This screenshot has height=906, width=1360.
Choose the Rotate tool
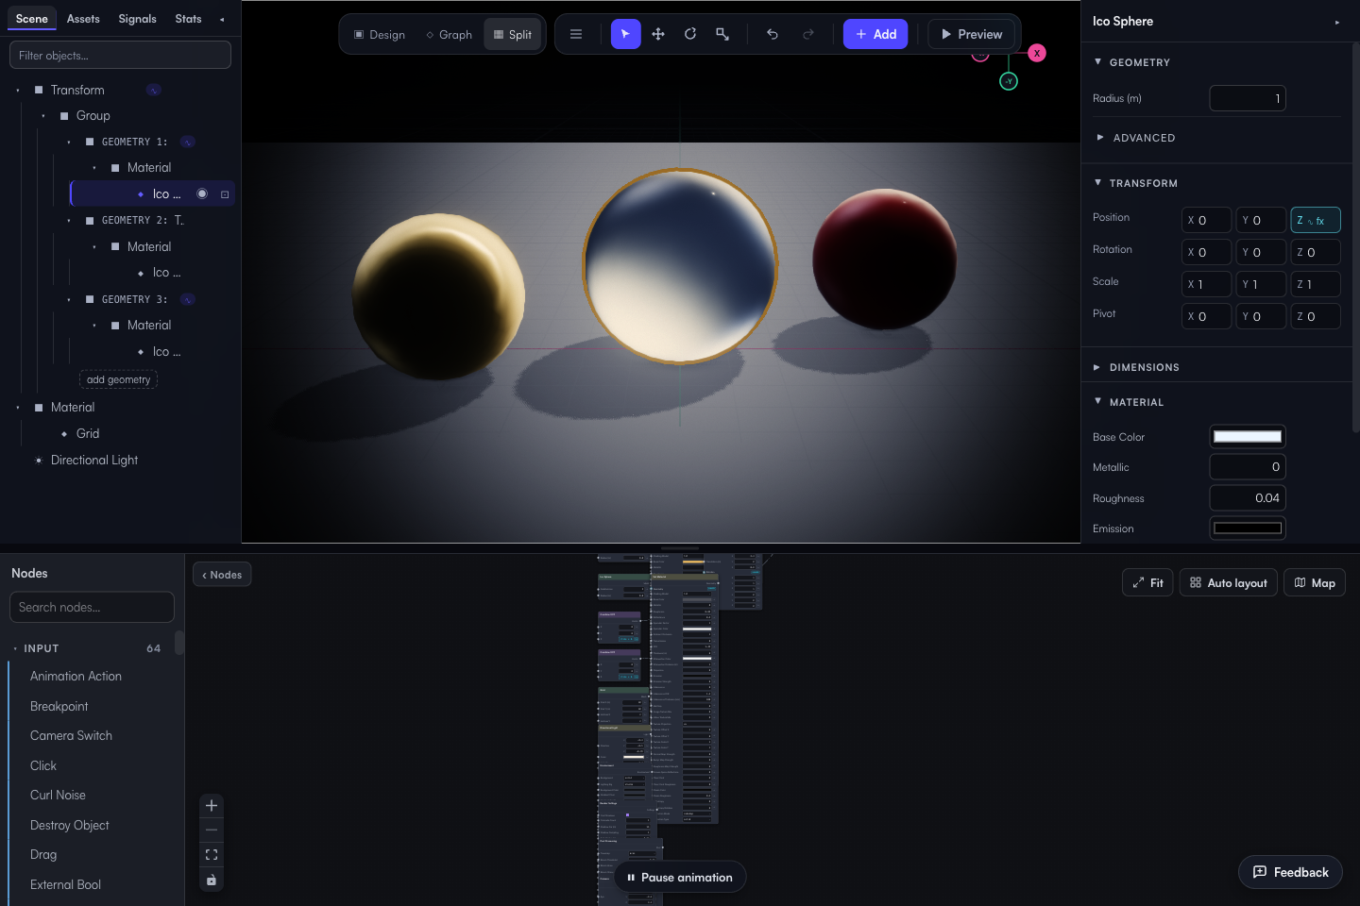690,34
